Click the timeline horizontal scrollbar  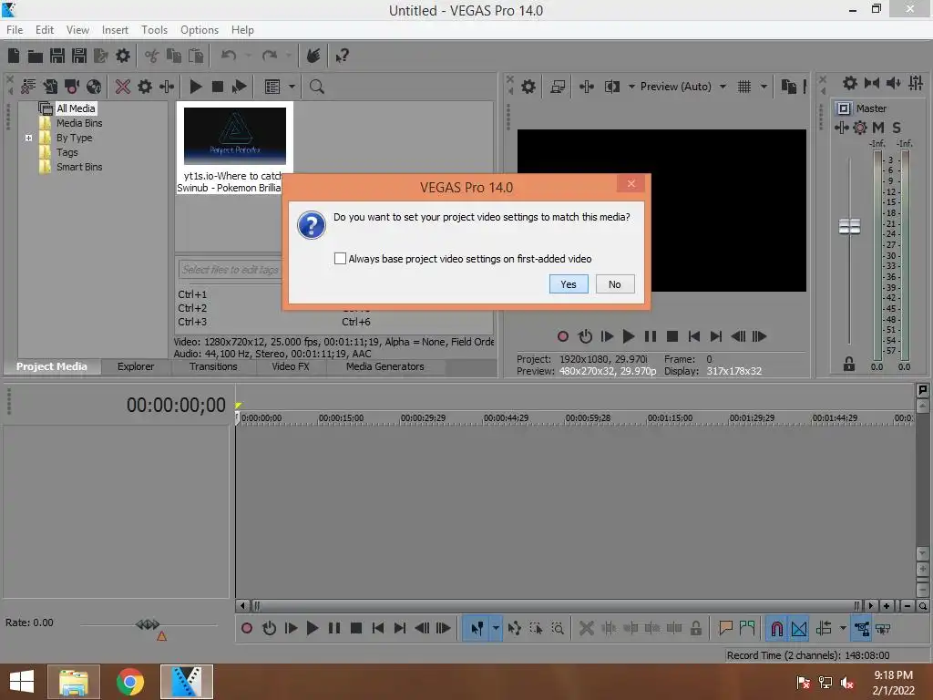pos(555,606)
